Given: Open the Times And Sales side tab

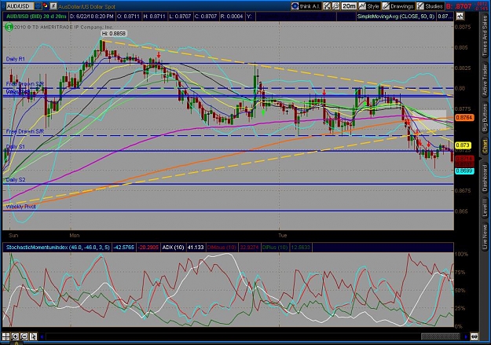Looking at the screenshot, I should point(485,37).
